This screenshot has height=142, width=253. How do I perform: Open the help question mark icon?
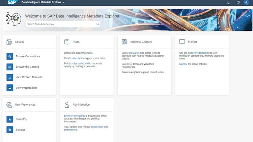(238, 2)
